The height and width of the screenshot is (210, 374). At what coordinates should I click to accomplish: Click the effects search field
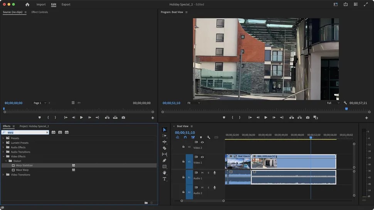[x=26, y=132]
